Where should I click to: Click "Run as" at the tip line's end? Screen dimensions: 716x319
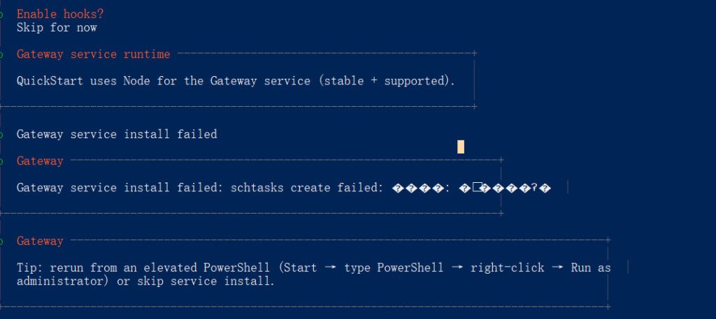pyautogui.click(x=591, y=268)
